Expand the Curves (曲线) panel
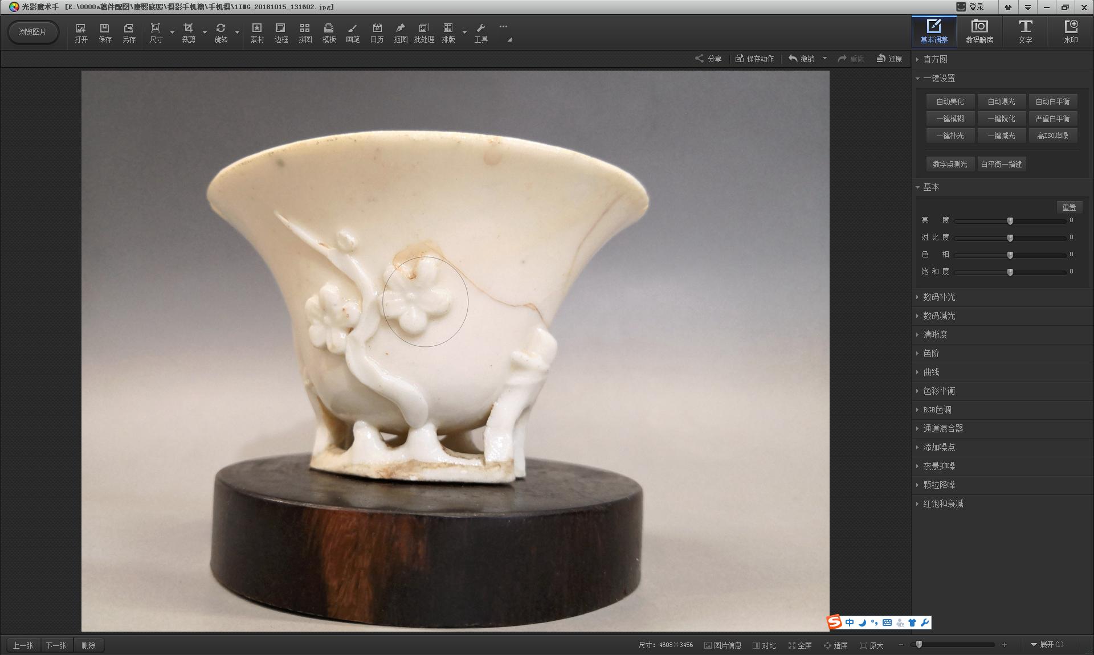 pyautogui.click(x=931, y=372)
